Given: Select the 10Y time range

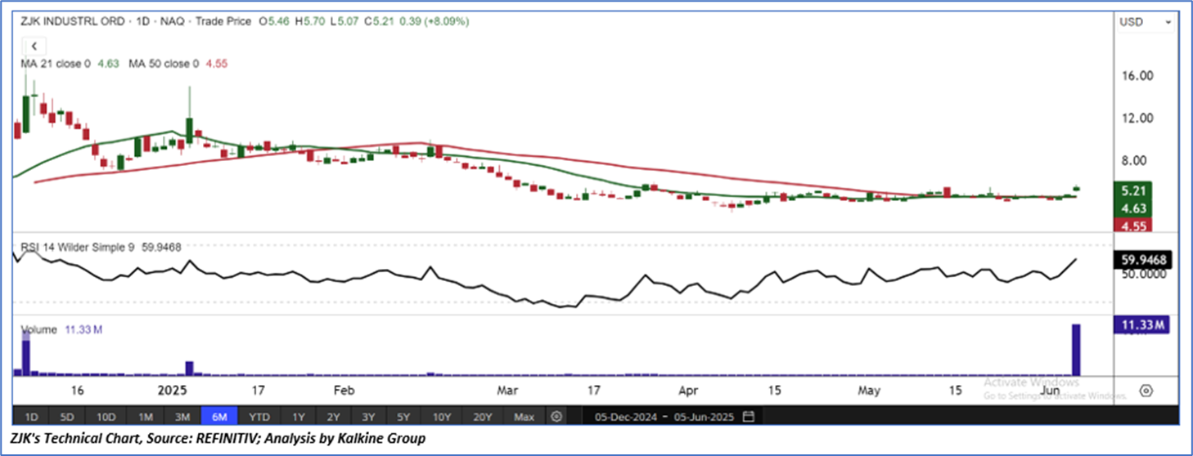Looking at the screenshot, I should tap(443, 417).
